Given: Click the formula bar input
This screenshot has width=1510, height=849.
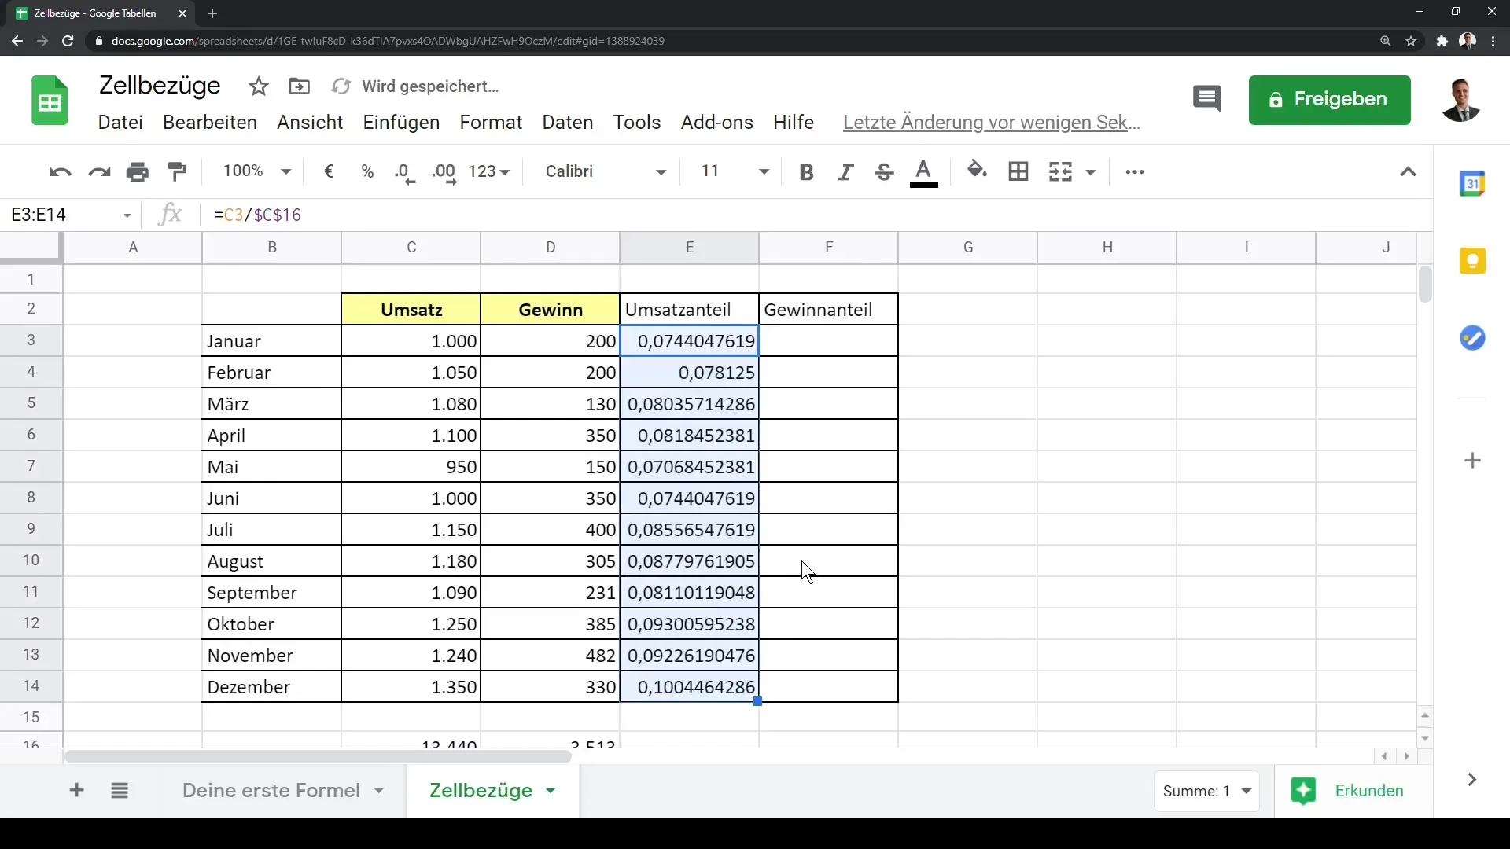Looking at the screenshot, I should pyautogui.click(x=818, y=215).
